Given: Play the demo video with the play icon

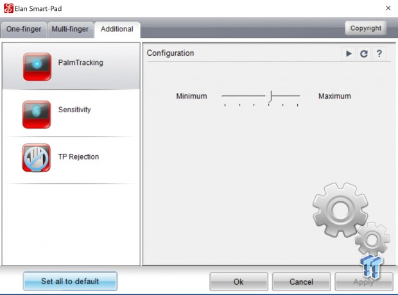Looking at the screenshot, I should (349, 53).
